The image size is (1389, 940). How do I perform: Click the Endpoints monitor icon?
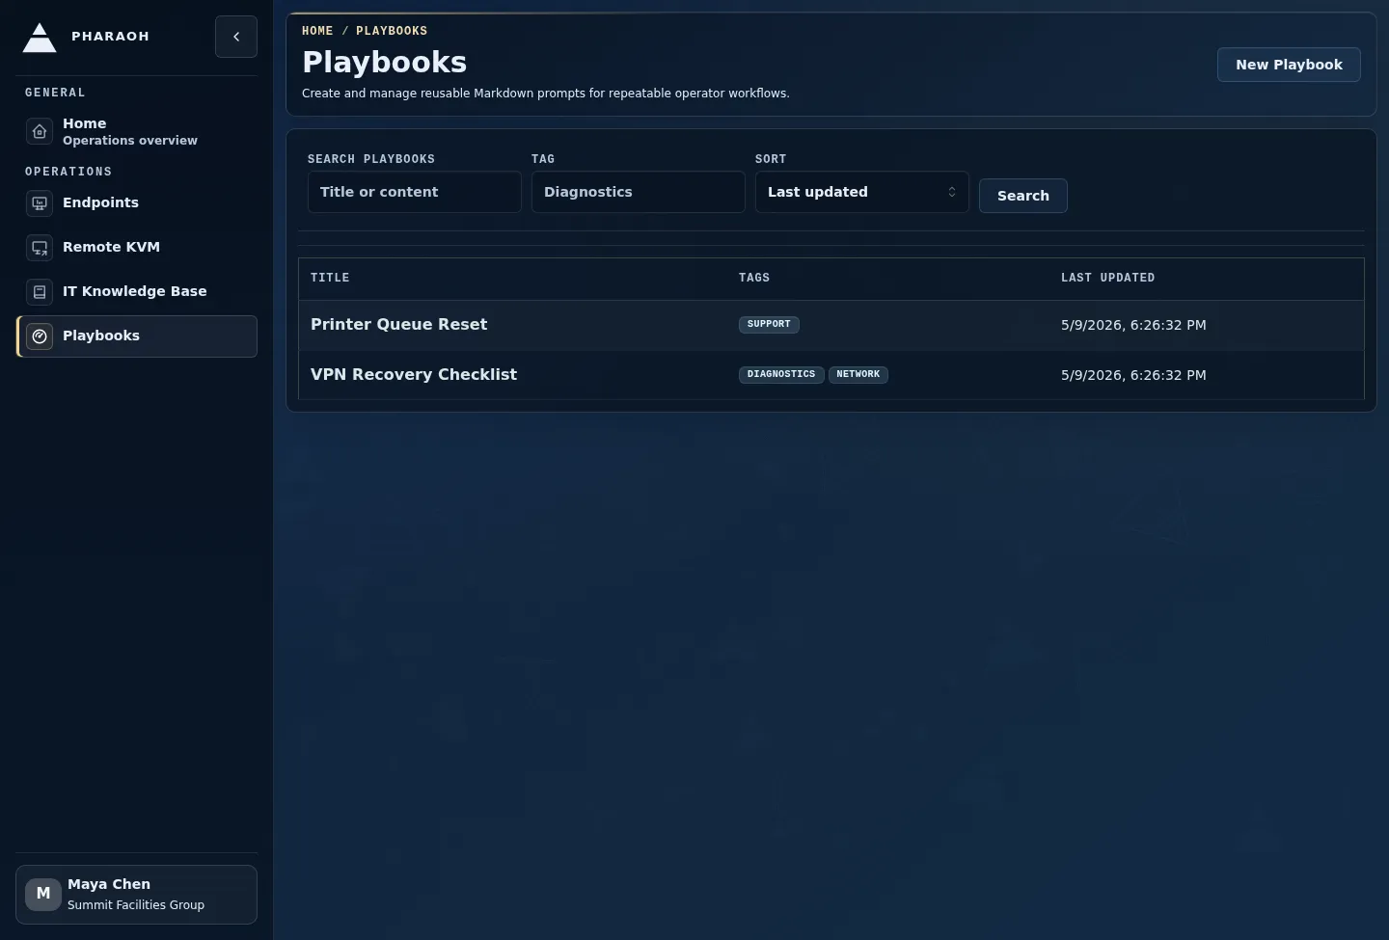pos(40,203)
